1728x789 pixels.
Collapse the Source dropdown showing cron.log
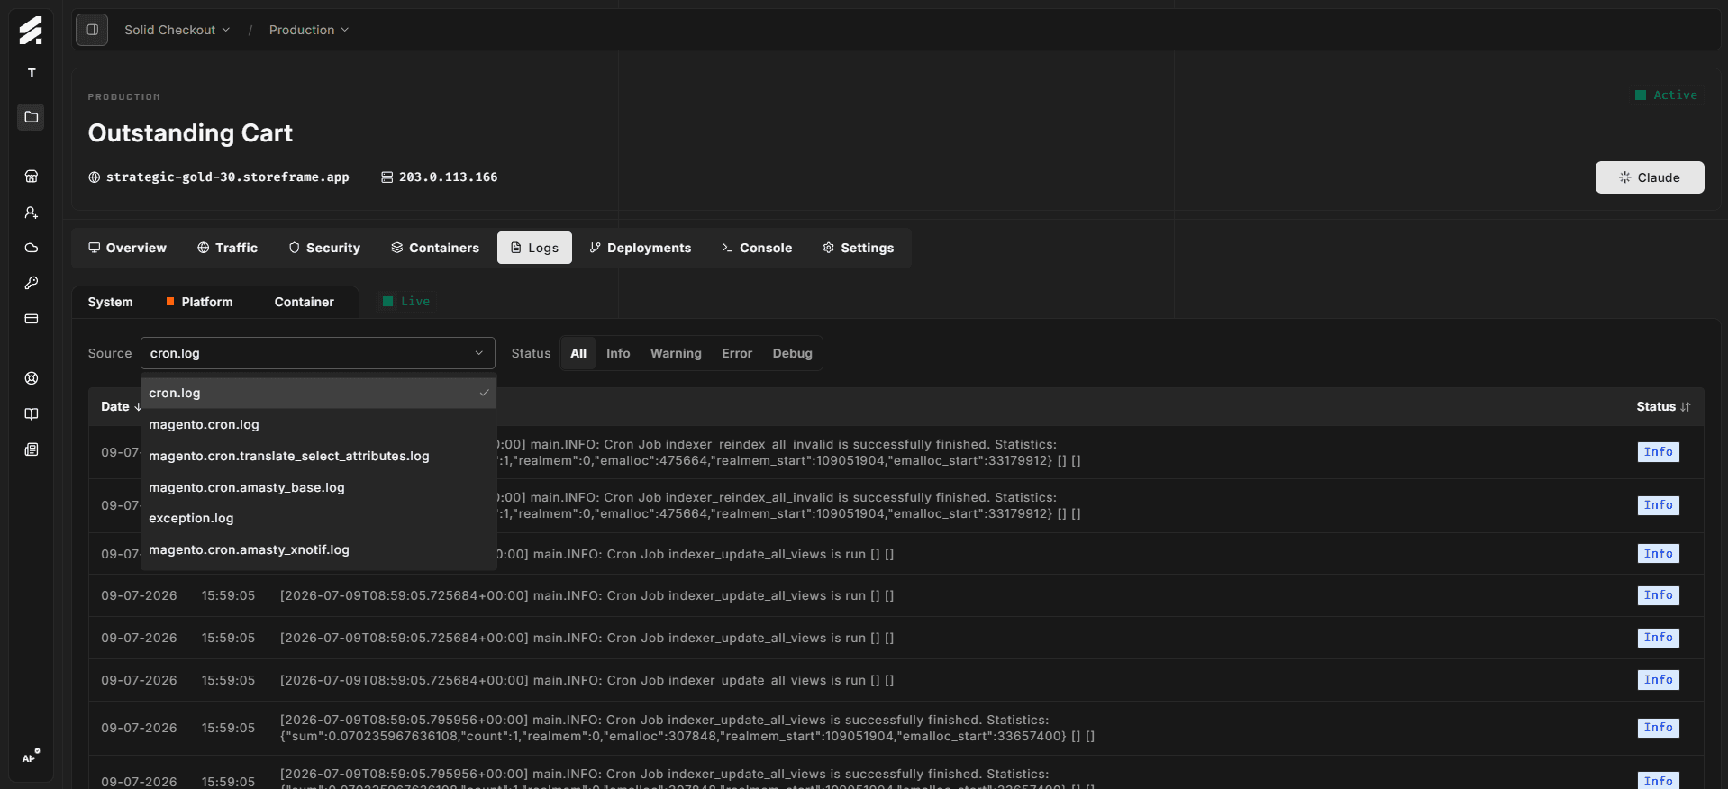(x=318, y=353)
